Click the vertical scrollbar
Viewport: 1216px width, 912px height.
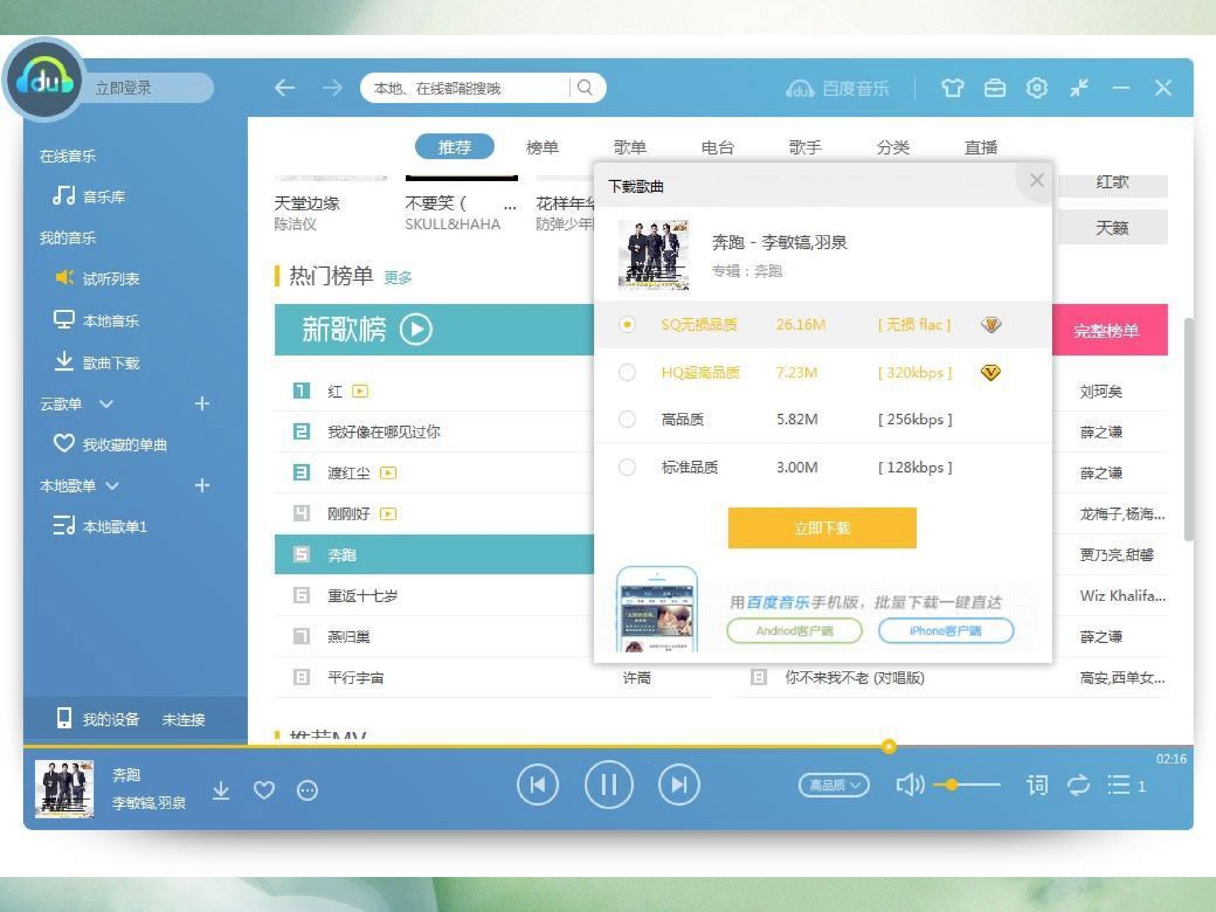(x=1189, y=429)
